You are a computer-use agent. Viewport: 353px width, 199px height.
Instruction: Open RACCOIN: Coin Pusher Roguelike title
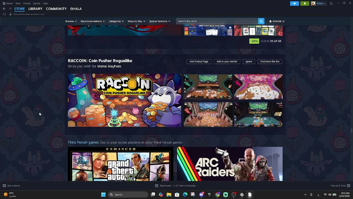pos(100,61)
